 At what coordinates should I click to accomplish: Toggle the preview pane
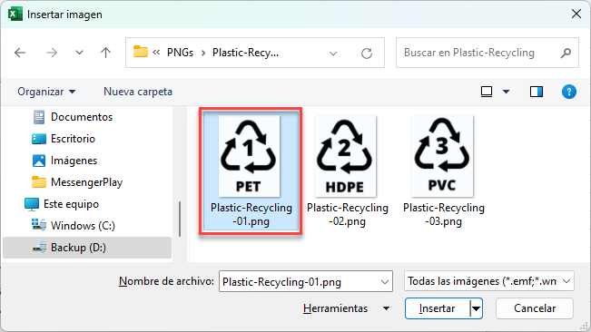pyautogui.click(x=537, y=92)
